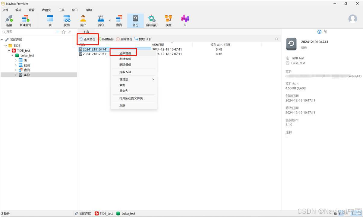The image size is (363, 217).
Task: Open the 查询 queries toolbar icon
Action: pyautogui.click(x=119, y=21)
